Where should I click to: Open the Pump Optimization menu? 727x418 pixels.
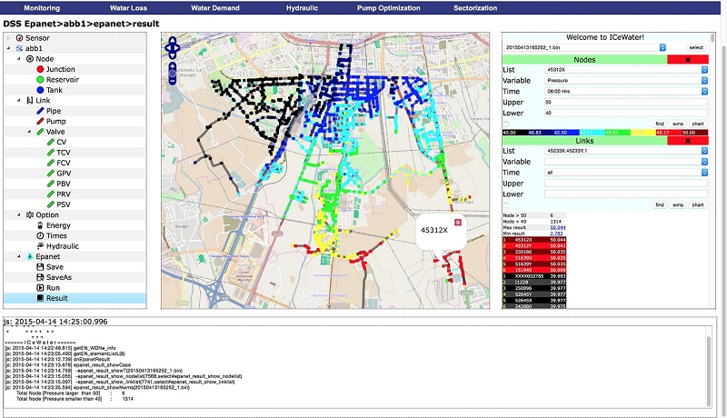389,8
